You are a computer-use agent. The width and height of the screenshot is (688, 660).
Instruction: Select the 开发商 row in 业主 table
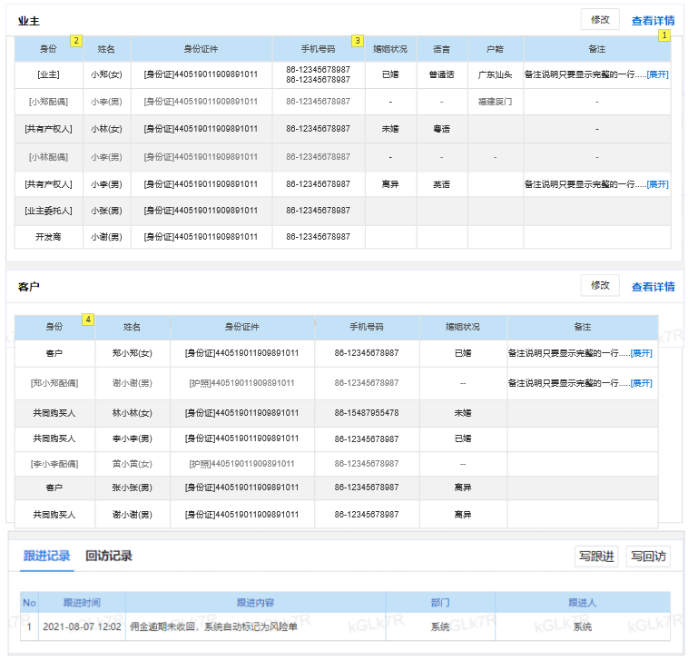[343, 237]
